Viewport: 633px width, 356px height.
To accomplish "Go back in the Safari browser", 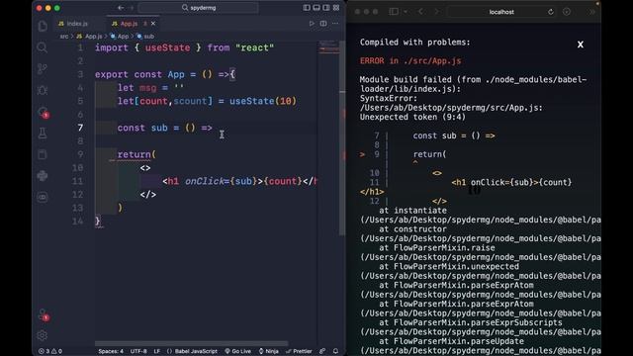I will (420, 12).
